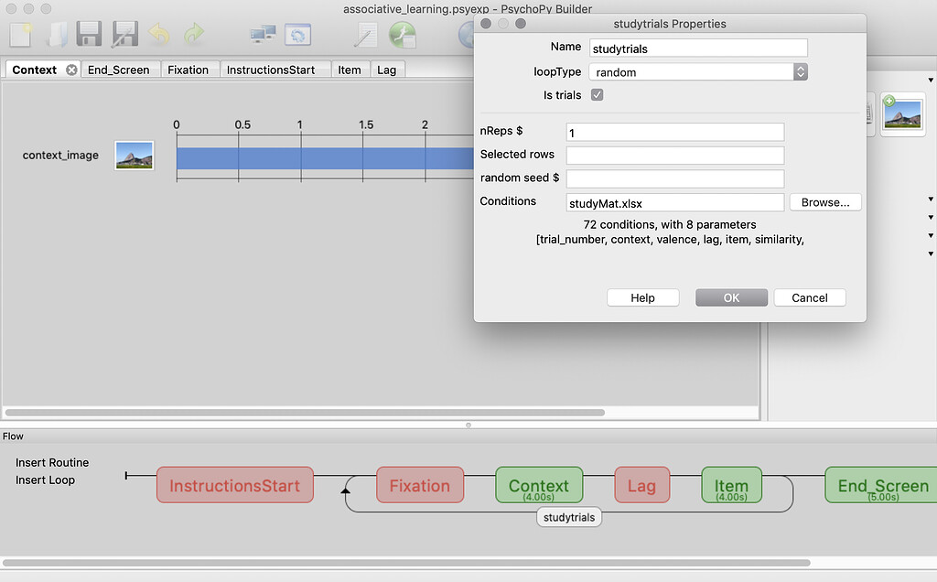Expand the topmost component category triangle

pyautogui.click(x=930, y=80)
